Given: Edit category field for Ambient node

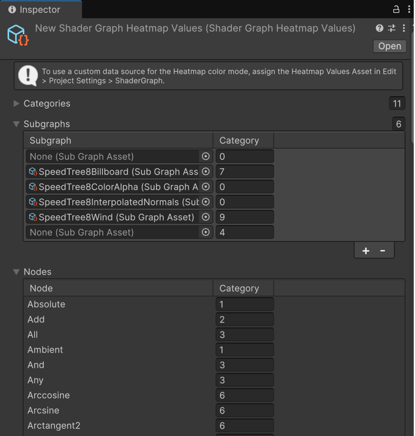Looking at the screenshot, I should coord(245,350).
